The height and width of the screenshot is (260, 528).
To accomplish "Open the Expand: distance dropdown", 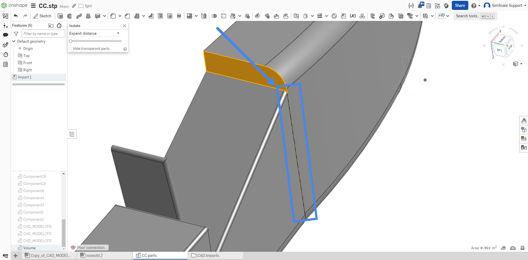I will [95, 33].
